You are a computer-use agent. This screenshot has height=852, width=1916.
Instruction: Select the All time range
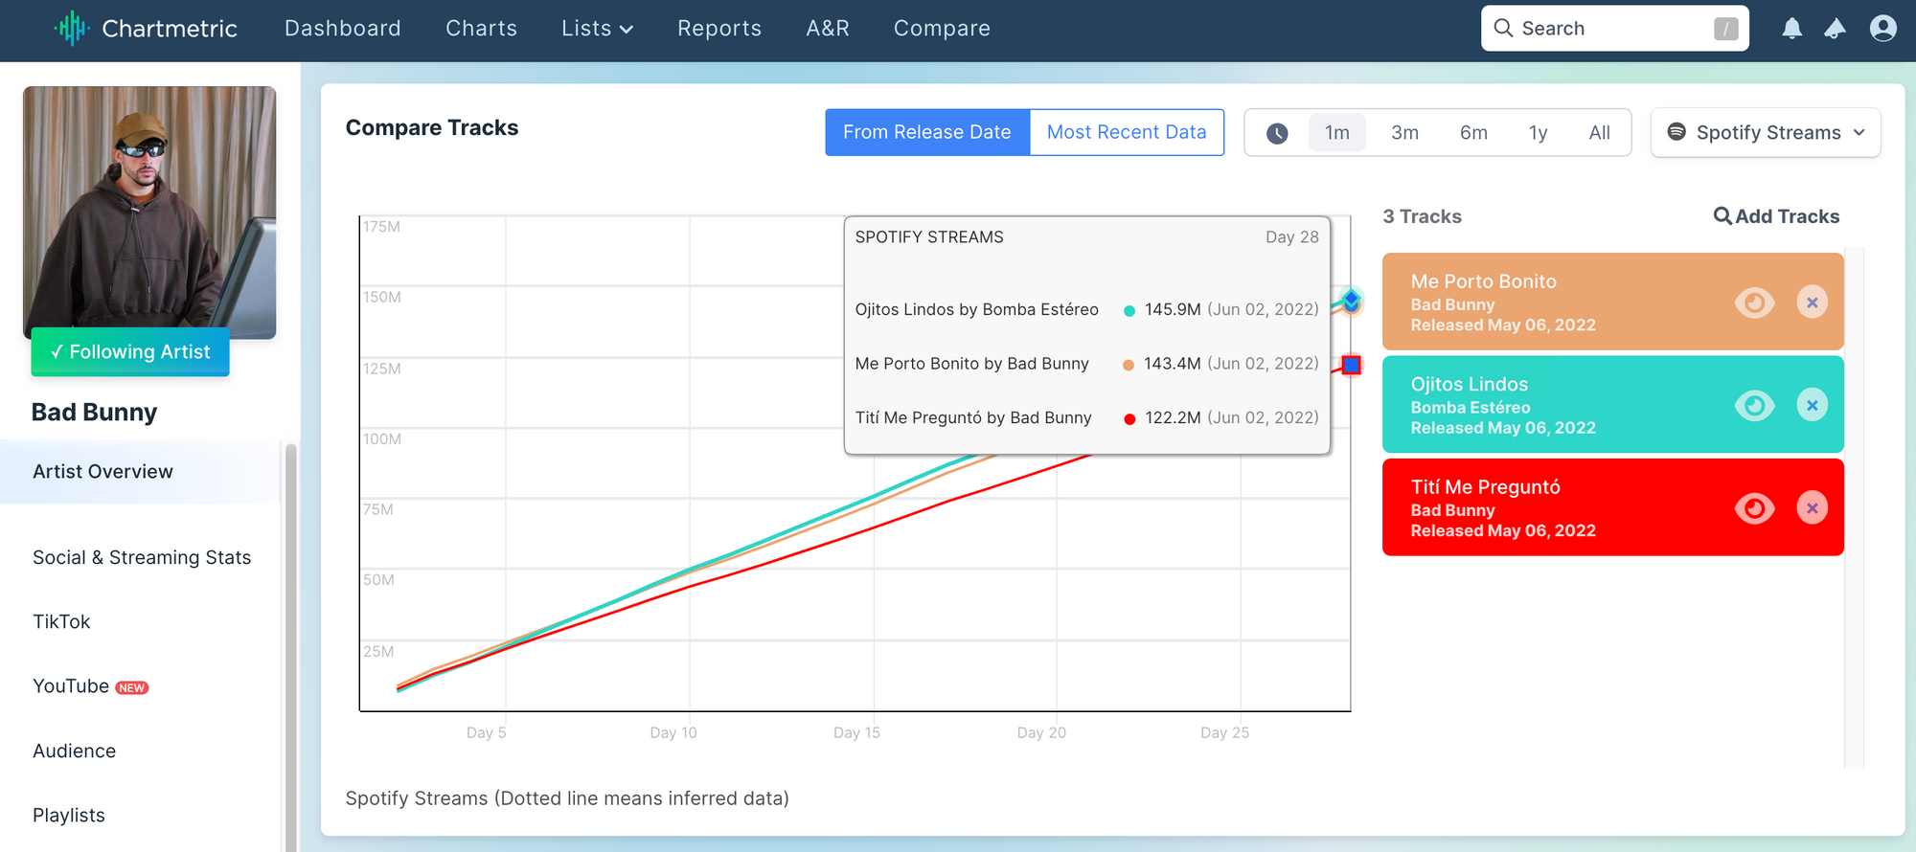tap(1599, 133)
